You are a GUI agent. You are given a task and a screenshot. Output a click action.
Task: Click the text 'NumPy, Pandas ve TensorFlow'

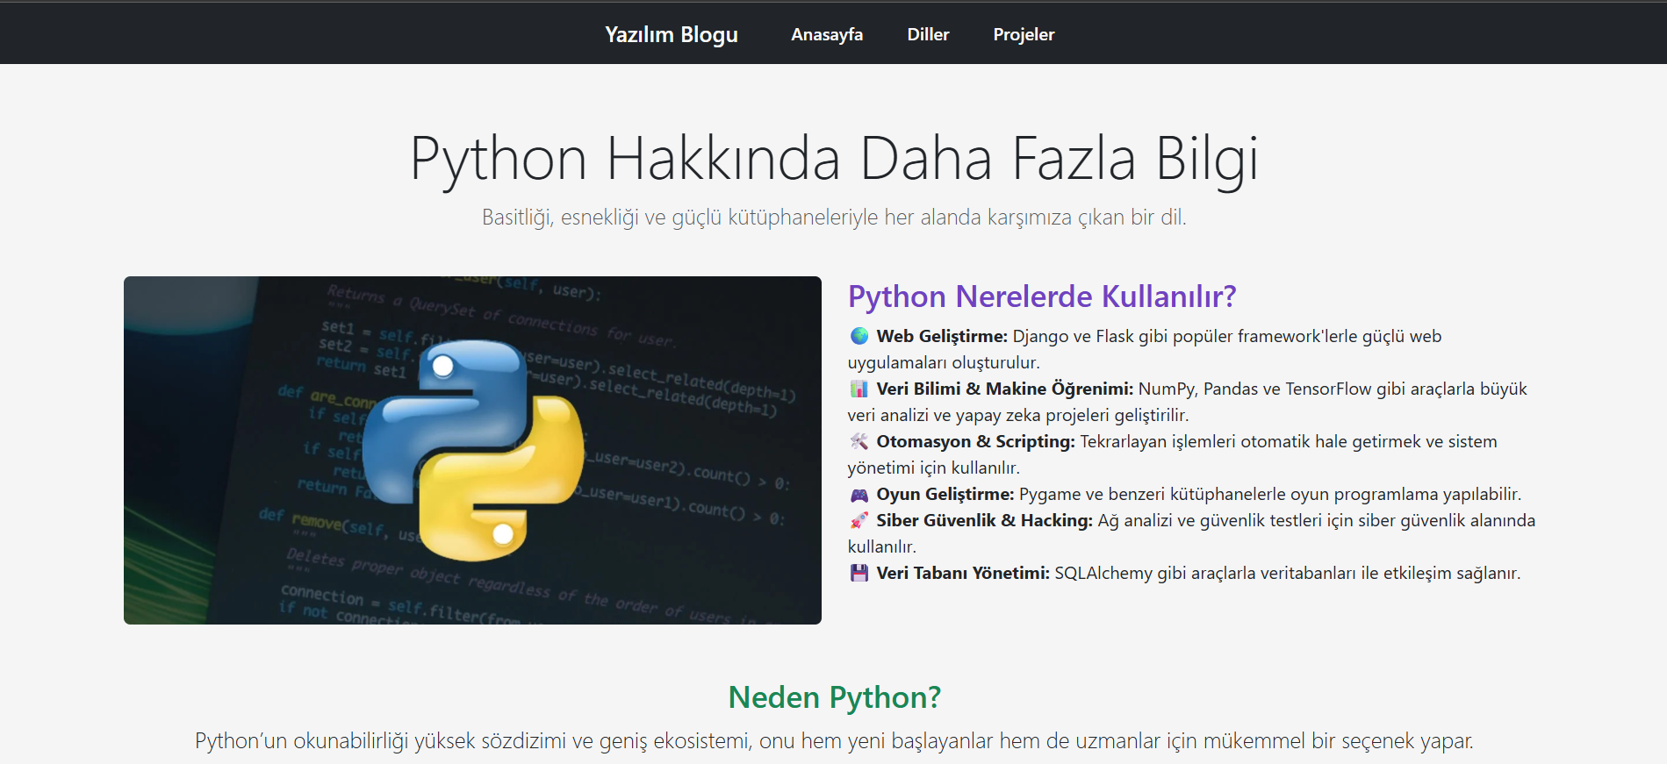click(x=1254, y=389)
